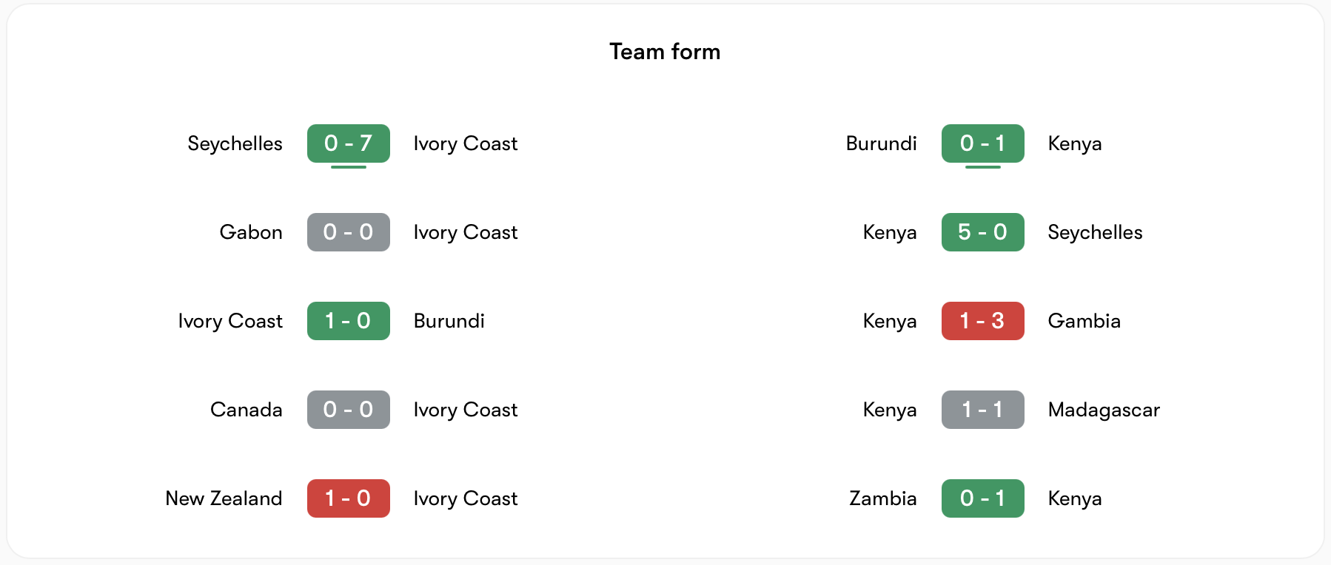This screenshot has width=1331, height=565.
Task: Open the Gabon 0 - 0 score badge
Action: coord(348,232)
